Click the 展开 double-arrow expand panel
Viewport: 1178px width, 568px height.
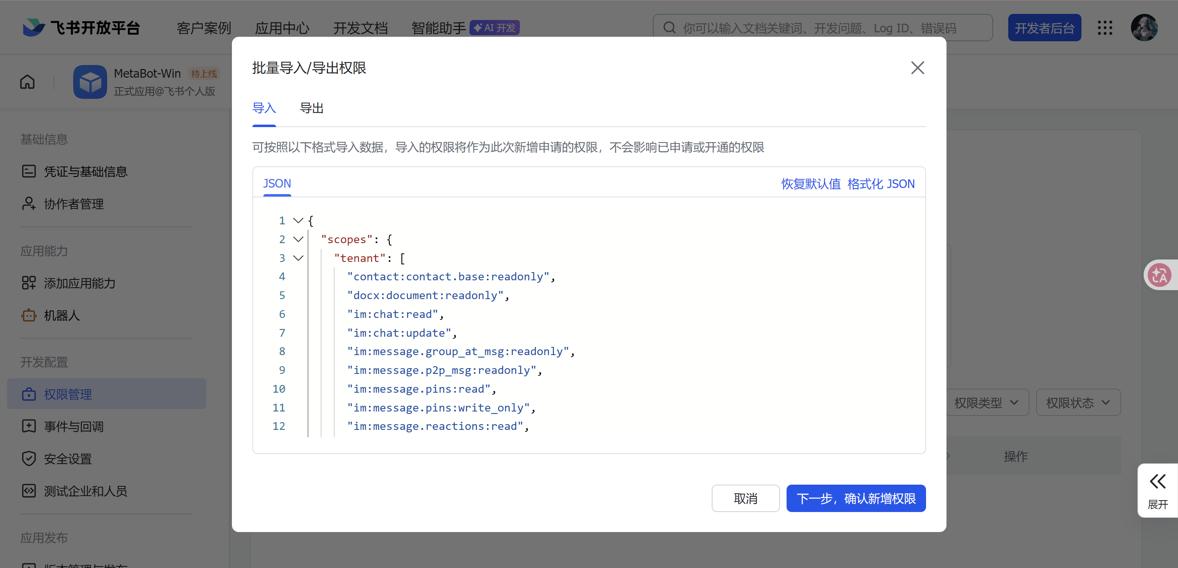tap(1158, 491)
